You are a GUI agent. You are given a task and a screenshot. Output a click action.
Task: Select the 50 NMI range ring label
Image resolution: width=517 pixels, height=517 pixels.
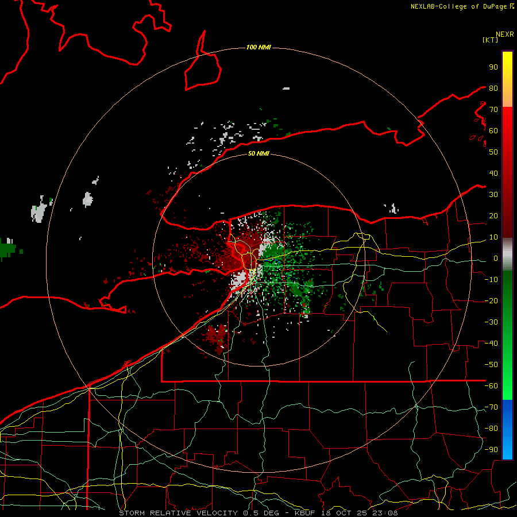tap(258, 153)
